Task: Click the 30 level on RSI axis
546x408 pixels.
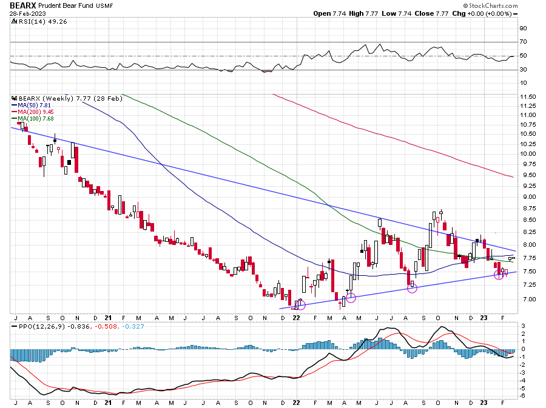Action: pyautogui.click(x=523, y=70)
